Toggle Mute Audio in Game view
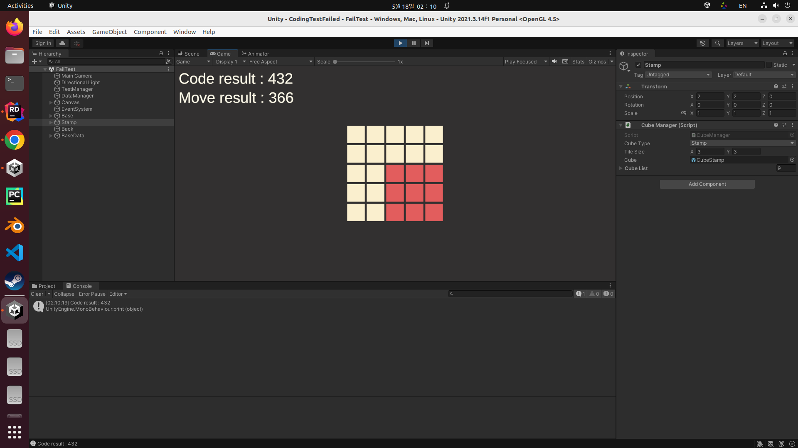 click(554, 61)
